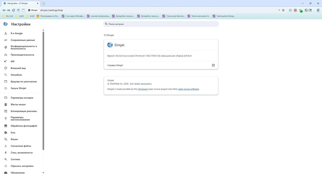Open Система settings section
This screenshot has width=322, height=174.
coord(21,159)
